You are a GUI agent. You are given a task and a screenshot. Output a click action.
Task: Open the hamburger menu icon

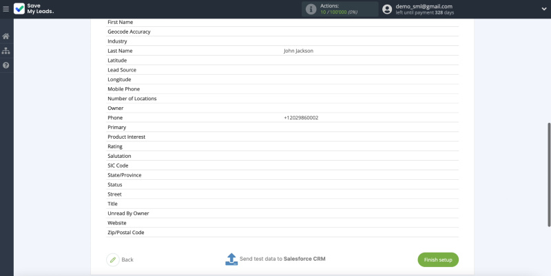tap(6, 9)
